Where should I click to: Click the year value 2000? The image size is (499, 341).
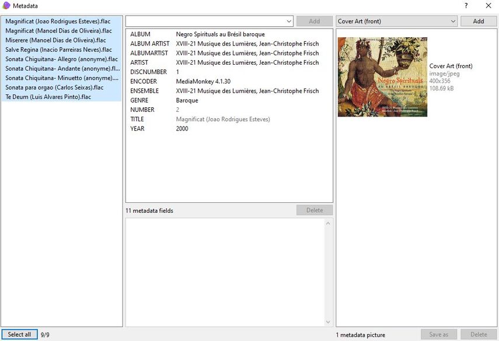pos(182,129)
